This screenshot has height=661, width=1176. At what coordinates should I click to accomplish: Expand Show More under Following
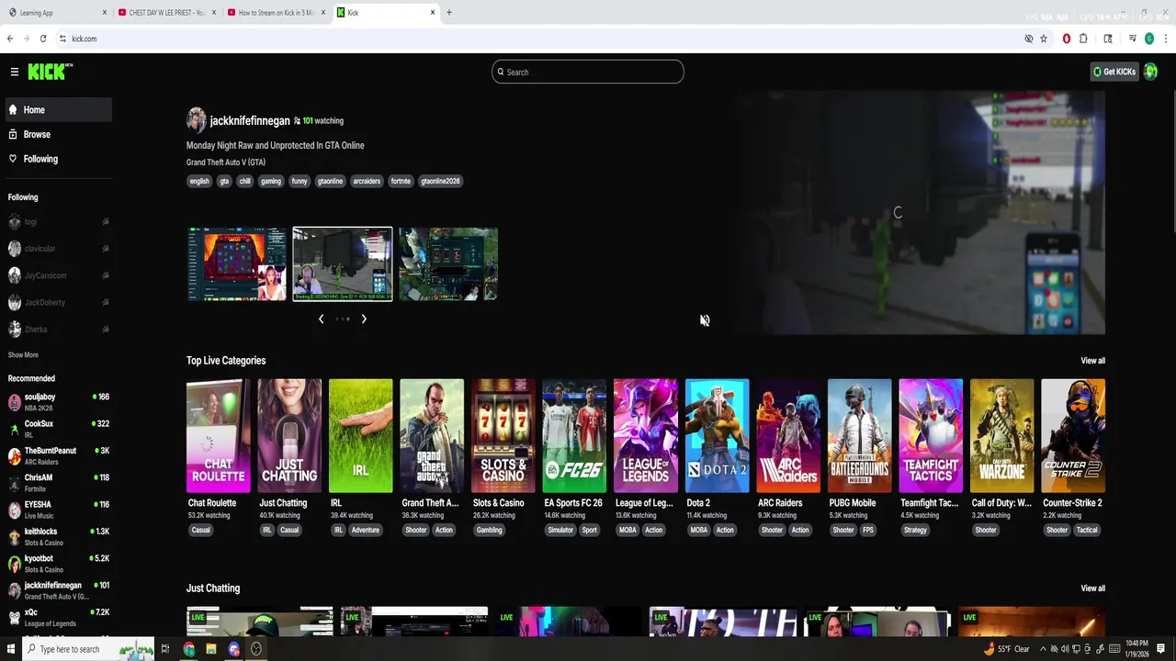click(x=23, y=354)
